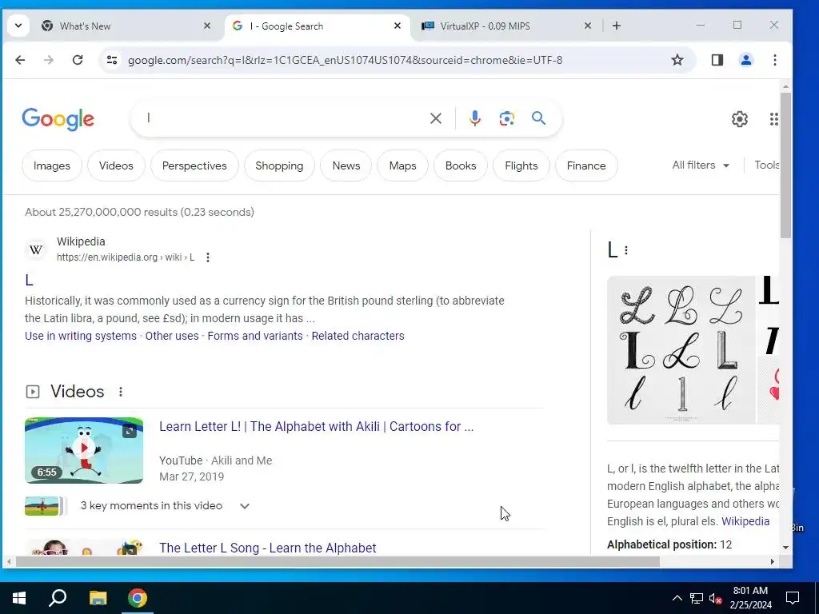
Task: Bookmark this page with the star icon
Action: tap(677, 60)
